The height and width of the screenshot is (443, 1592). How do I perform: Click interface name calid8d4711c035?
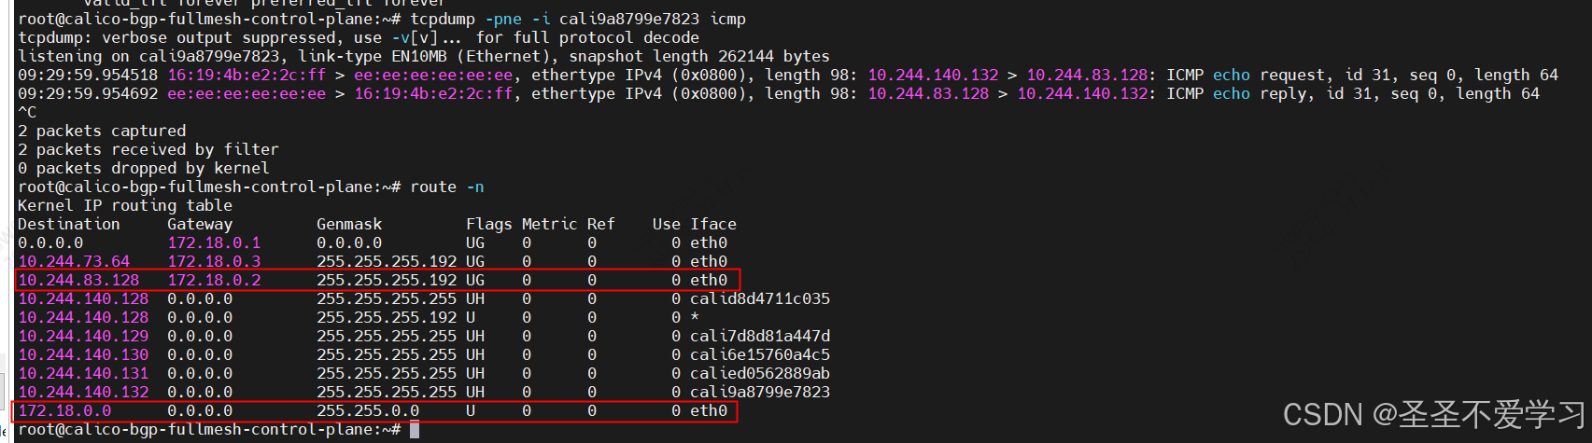pos(760,298)
